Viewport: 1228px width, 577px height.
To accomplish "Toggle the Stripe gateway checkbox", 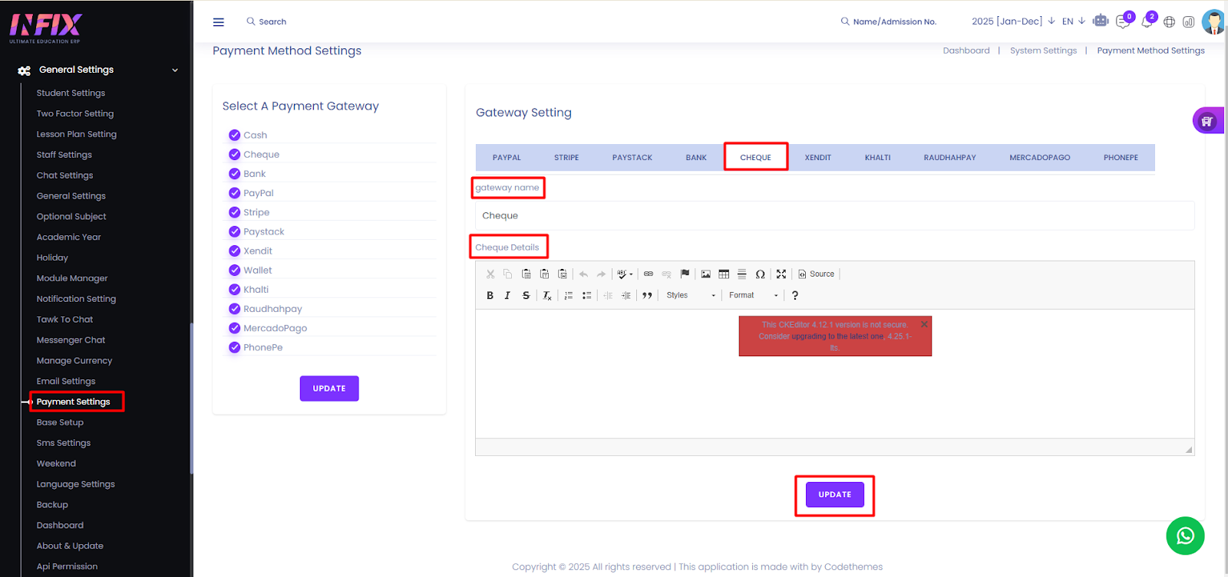I will point(235,212).
